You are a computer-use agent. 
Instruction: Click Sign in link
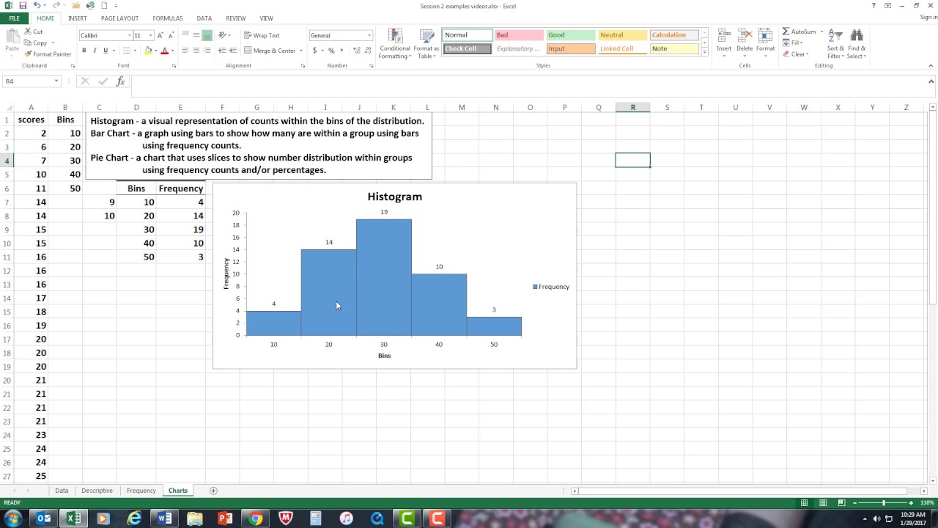point(928,18)
